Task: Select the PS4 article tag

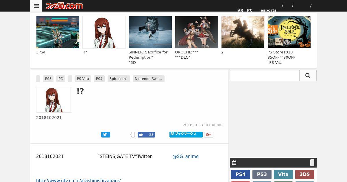Action: 99,79
